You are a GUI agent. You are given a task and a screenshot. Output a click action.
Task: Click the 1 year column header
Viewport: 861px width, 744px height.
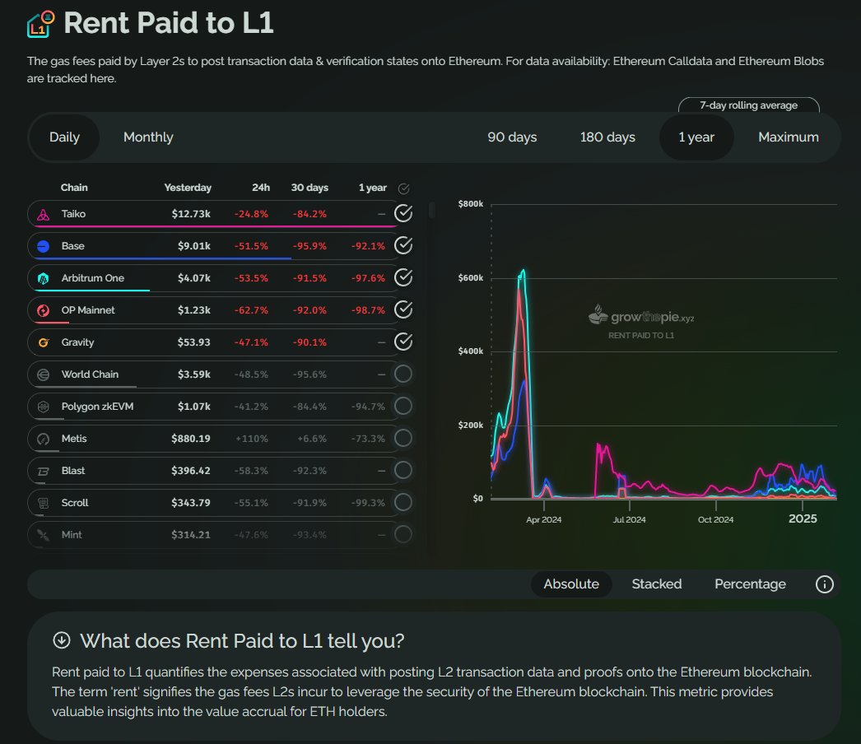(373, 188)
